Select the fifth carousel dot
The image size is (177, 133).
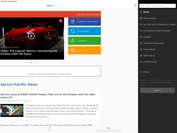(36, 62)
